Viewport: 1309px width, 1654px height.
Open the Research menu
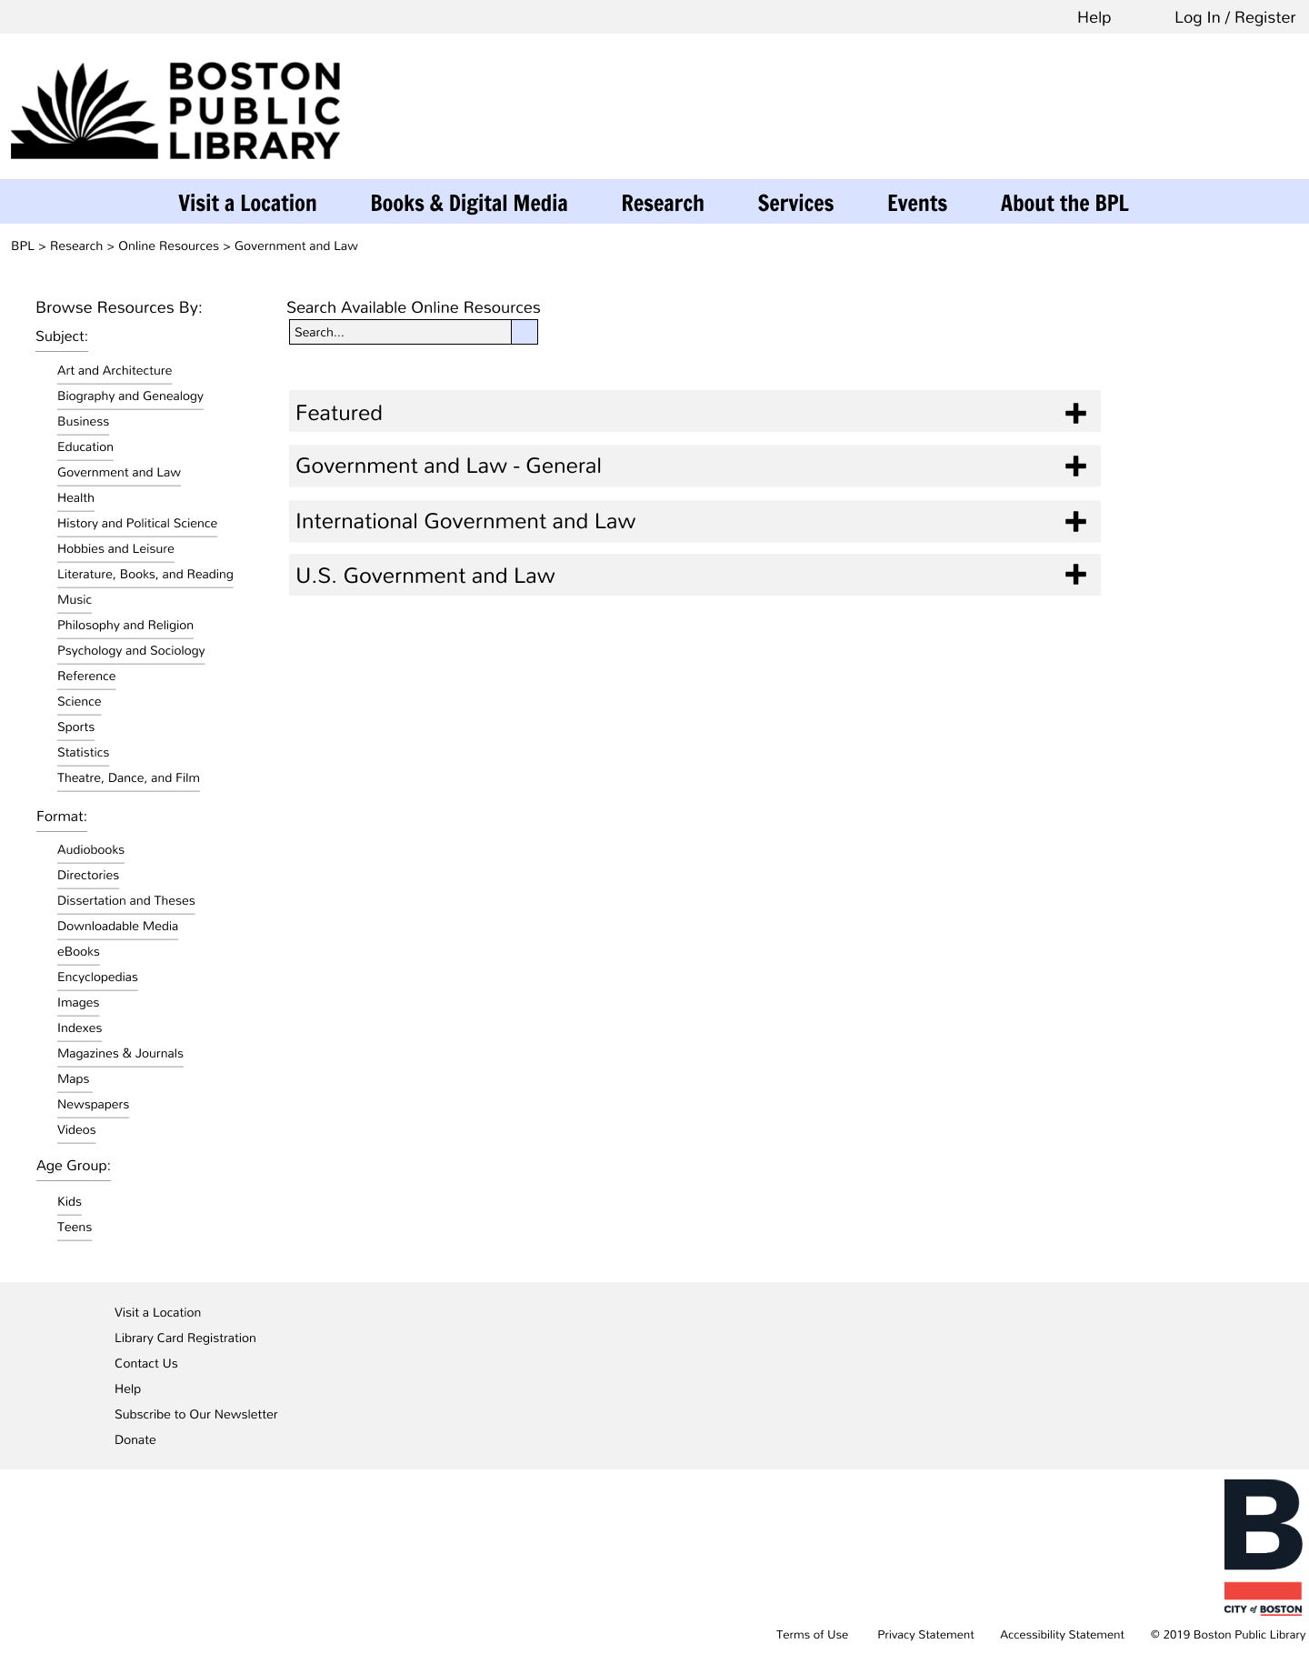pos(663,203)
